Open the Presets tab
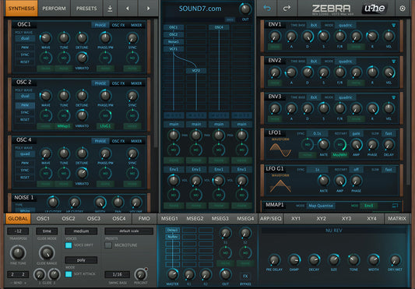The height and width of the screenshot is (289, 415). 86,9
